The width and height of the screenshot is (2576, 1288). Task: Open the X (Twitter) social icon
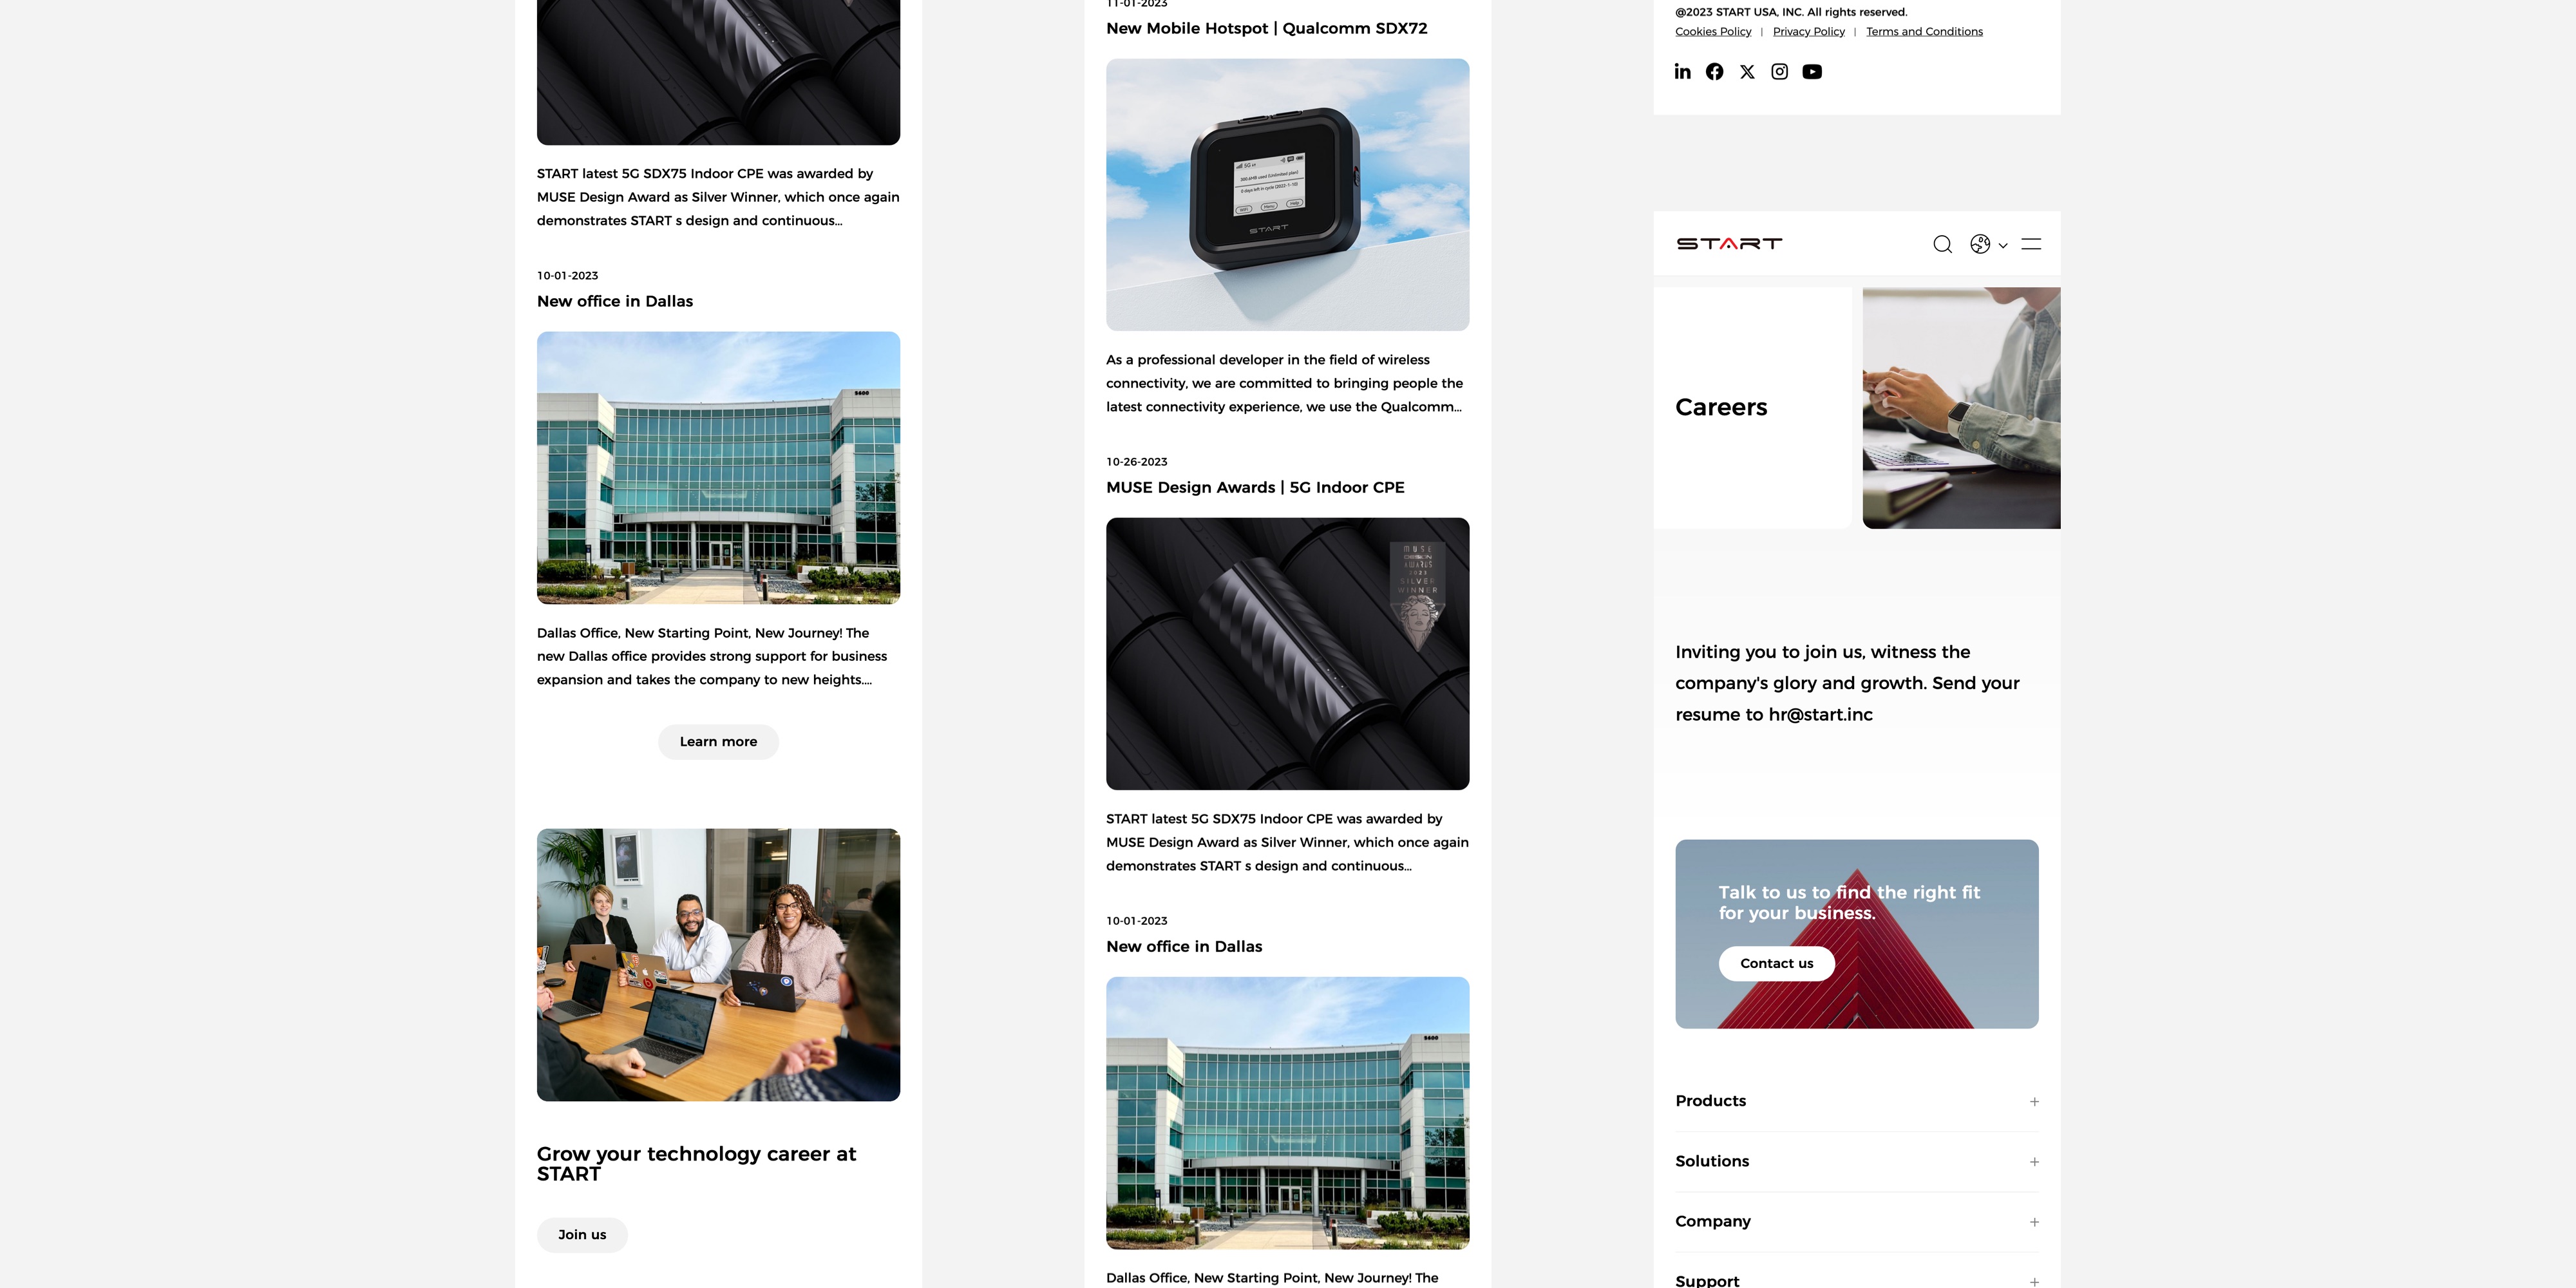tap(1747, 72)
